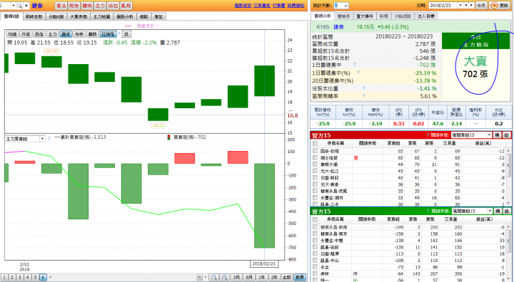
Task: Go to previous date with left arrow
Action: point(466,6)
